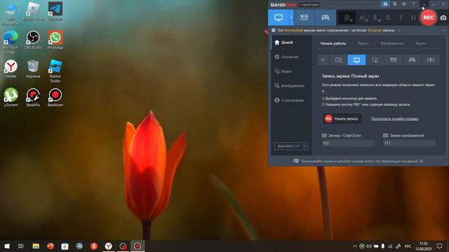Click the Начать запись button
This screenshot has height=252, width=449.
point(342,118)
